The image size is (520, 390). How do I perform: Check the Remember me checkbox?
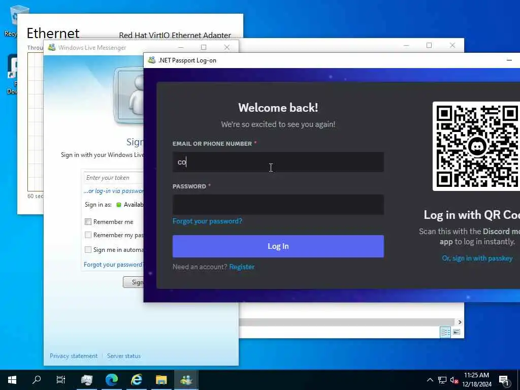pos(88,222)
